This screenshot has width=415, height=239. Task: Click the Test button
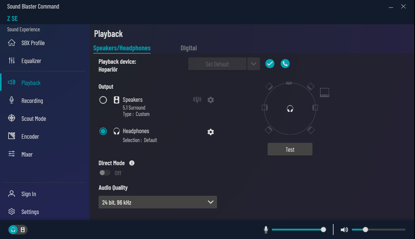pos(290,150)
